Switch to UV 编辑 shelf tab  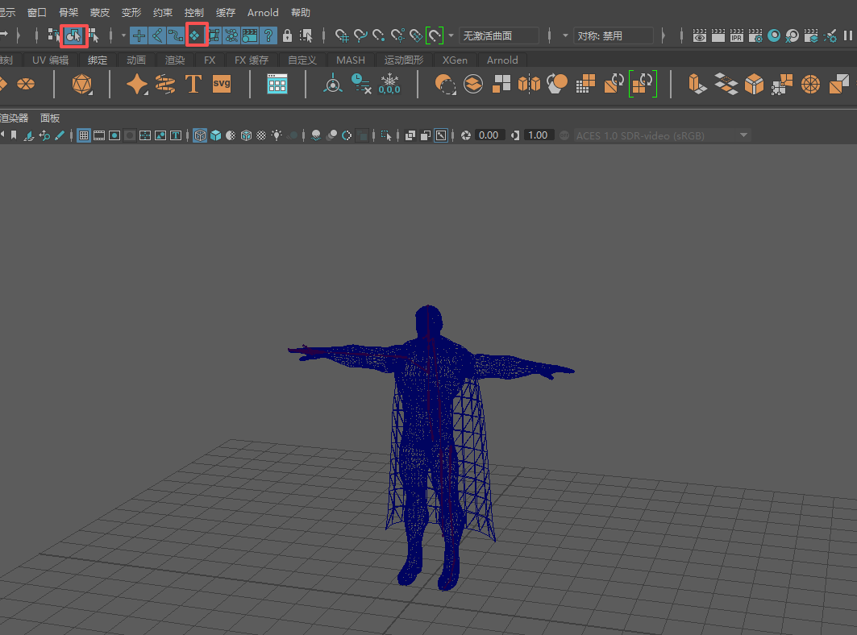click(x=50, y=60)
